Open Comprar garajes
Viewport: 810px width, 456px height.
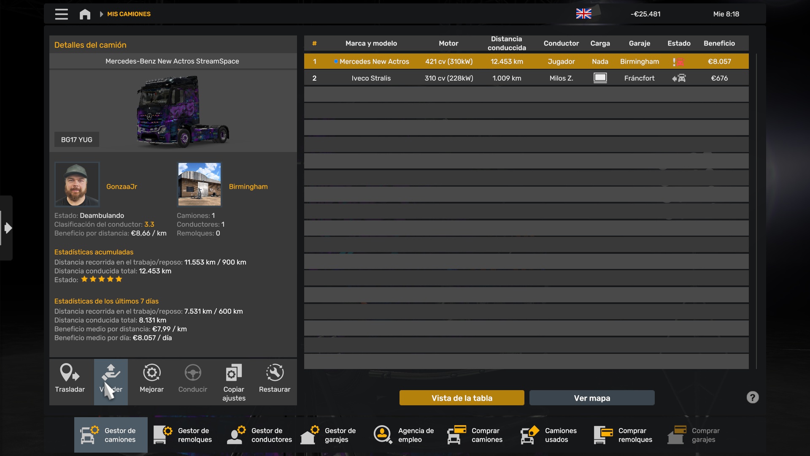(698, 435)
